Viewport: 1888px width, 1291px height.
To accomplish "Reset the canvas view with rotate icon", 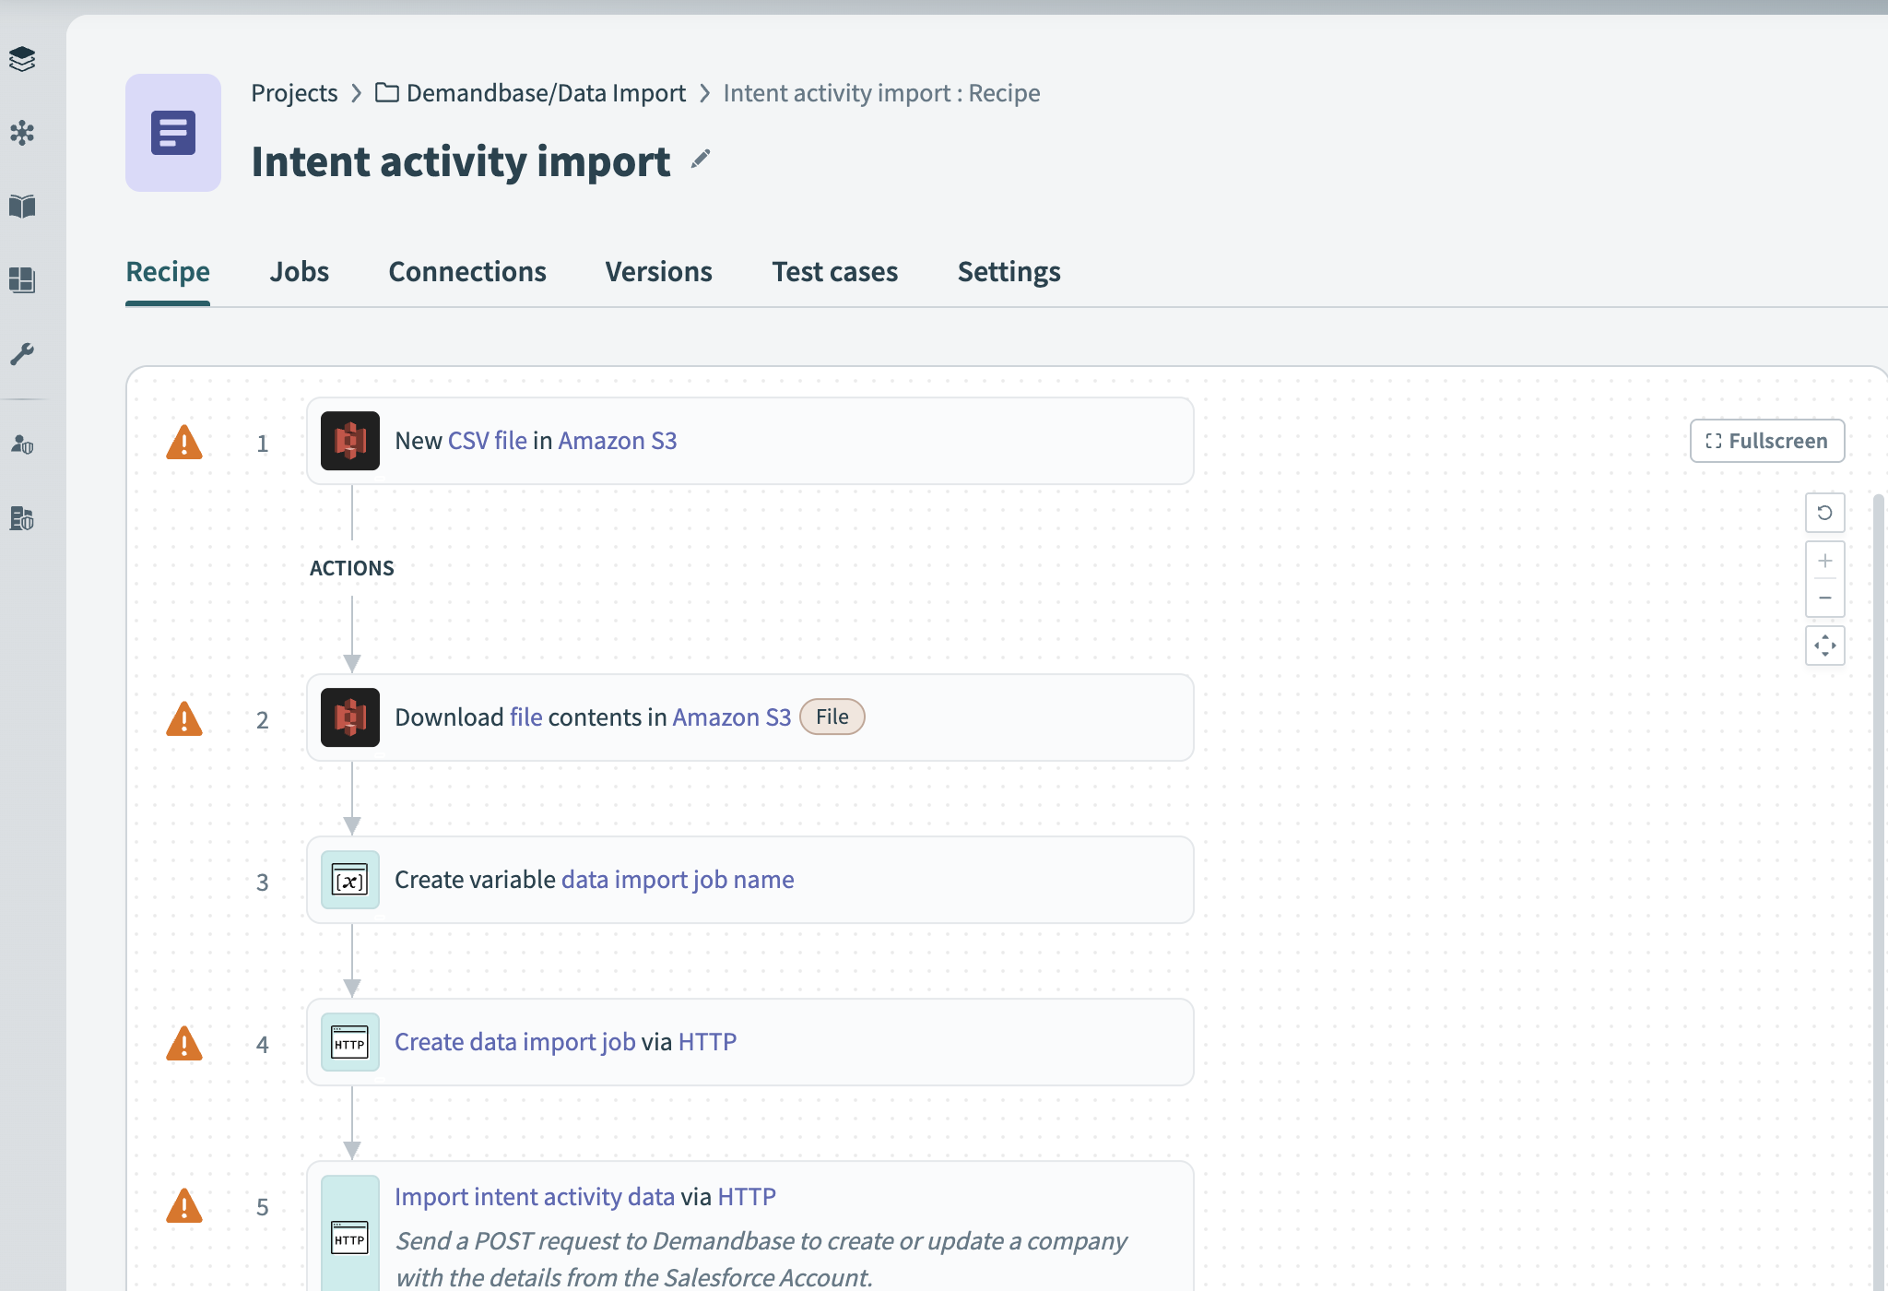I will (1824, 513).
